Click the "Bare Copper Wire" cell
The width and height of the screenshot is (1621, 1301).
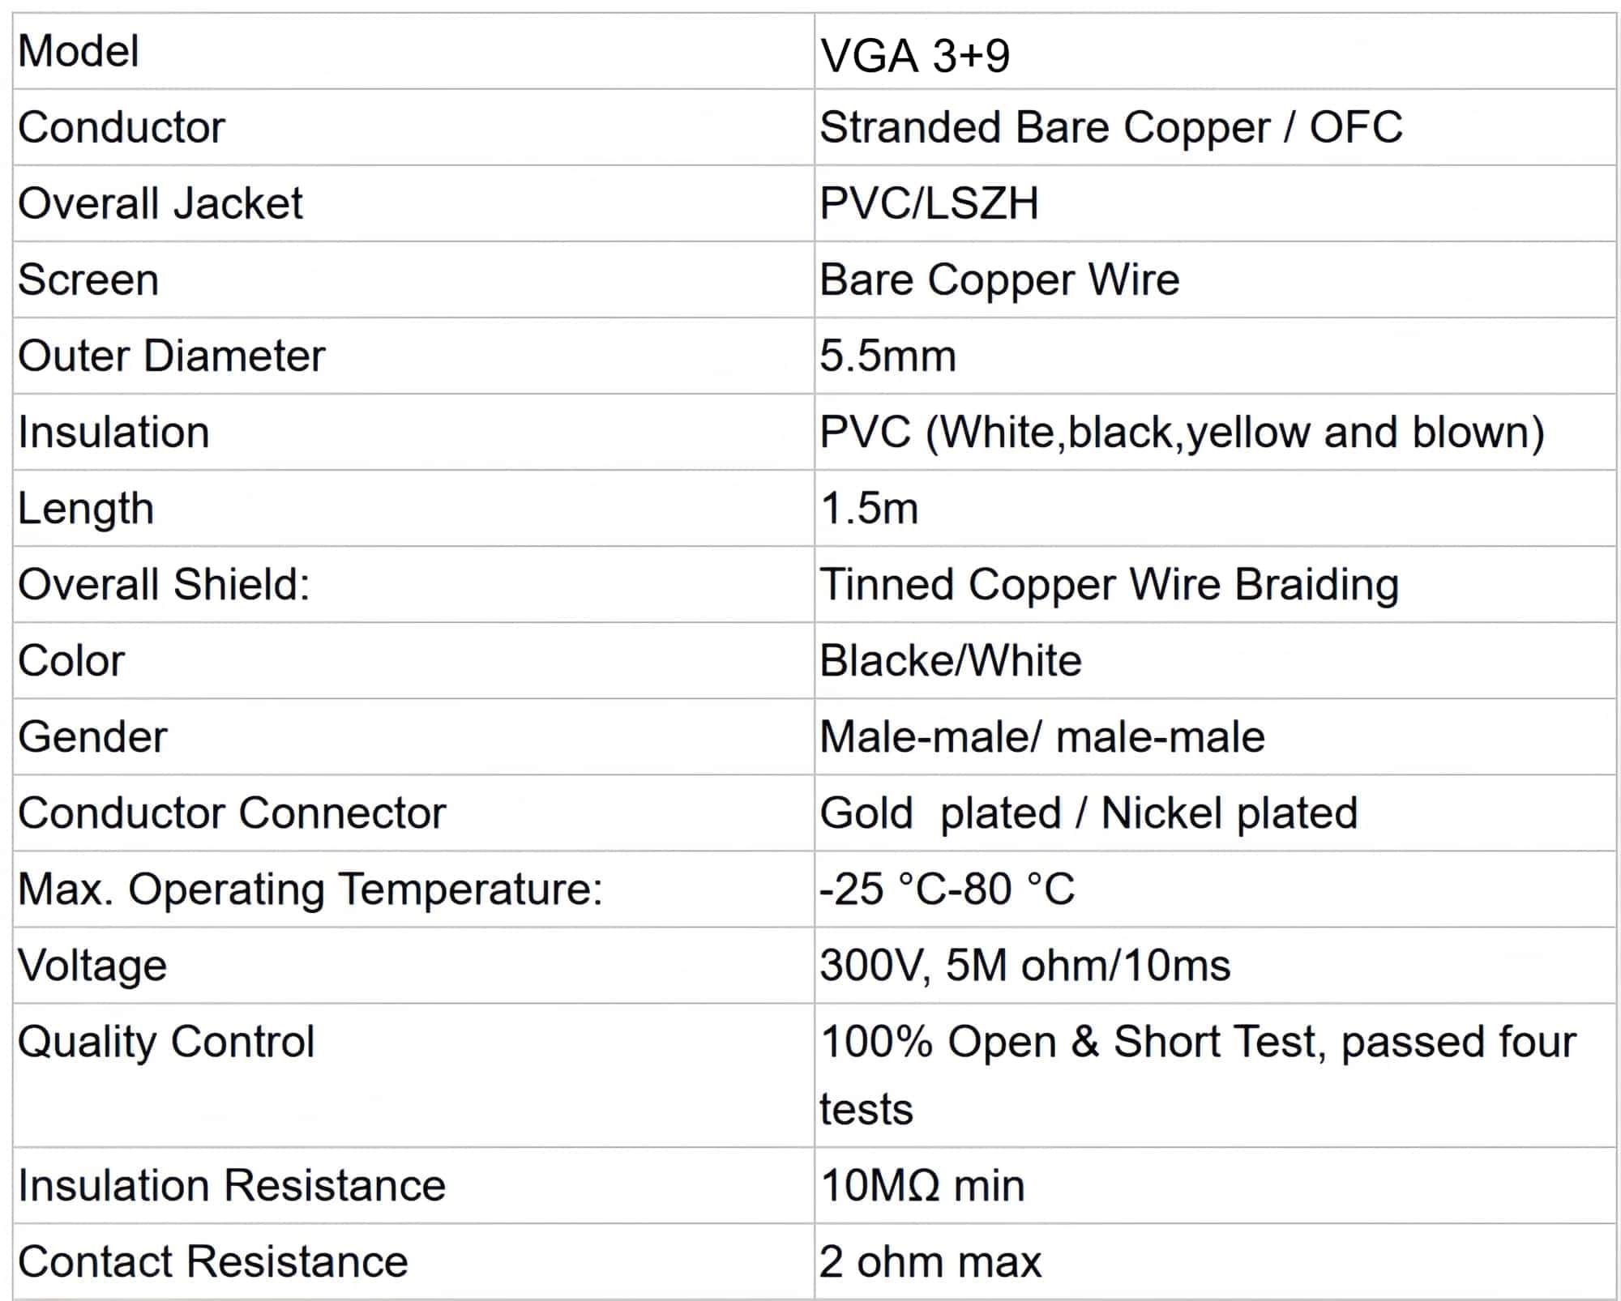pos(999,279)
